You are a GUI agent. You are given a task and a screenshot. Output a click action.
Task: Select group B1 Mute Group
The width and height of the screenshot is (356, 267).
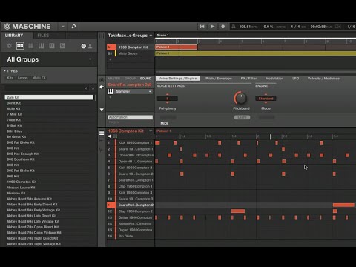pos(131,53)
